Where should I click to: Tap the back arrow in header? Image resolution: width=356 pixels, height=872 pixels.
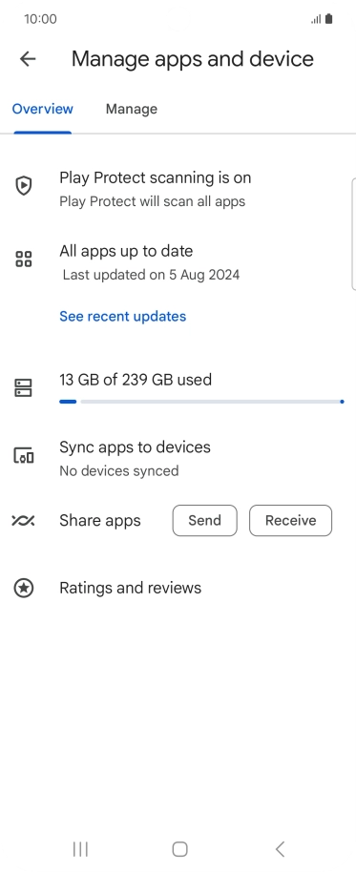[x=28, y=59]
